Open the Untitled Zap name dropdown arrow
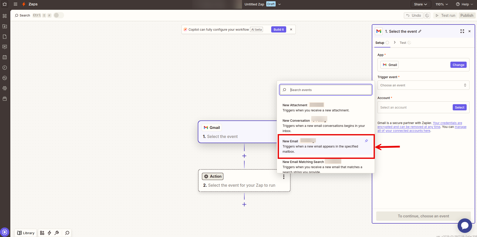 click(279, 4)
